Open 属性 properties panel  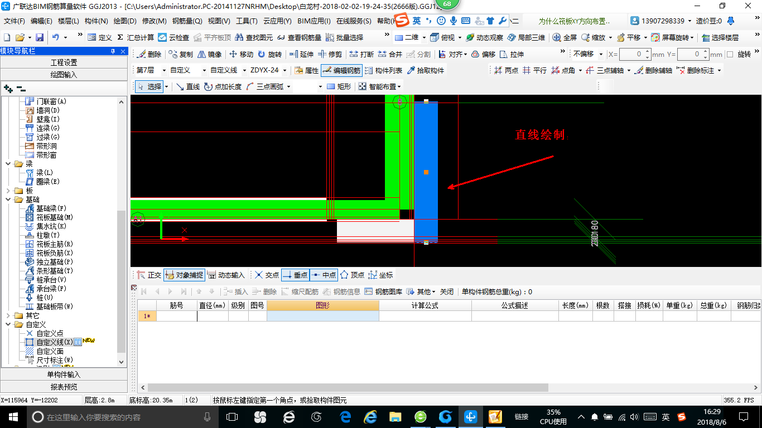pos(306,71)
